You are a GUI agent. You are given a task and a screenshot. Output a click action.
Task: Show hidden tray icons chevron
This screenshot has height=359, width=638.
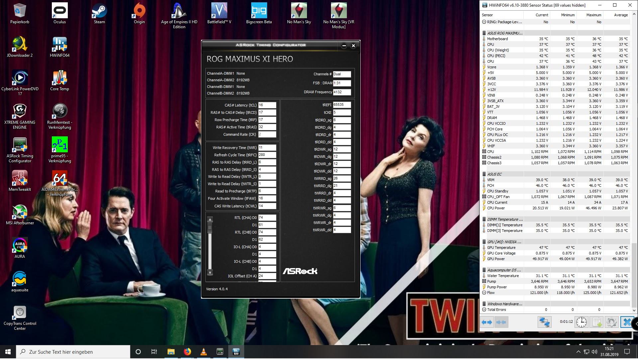coord(578,352)
